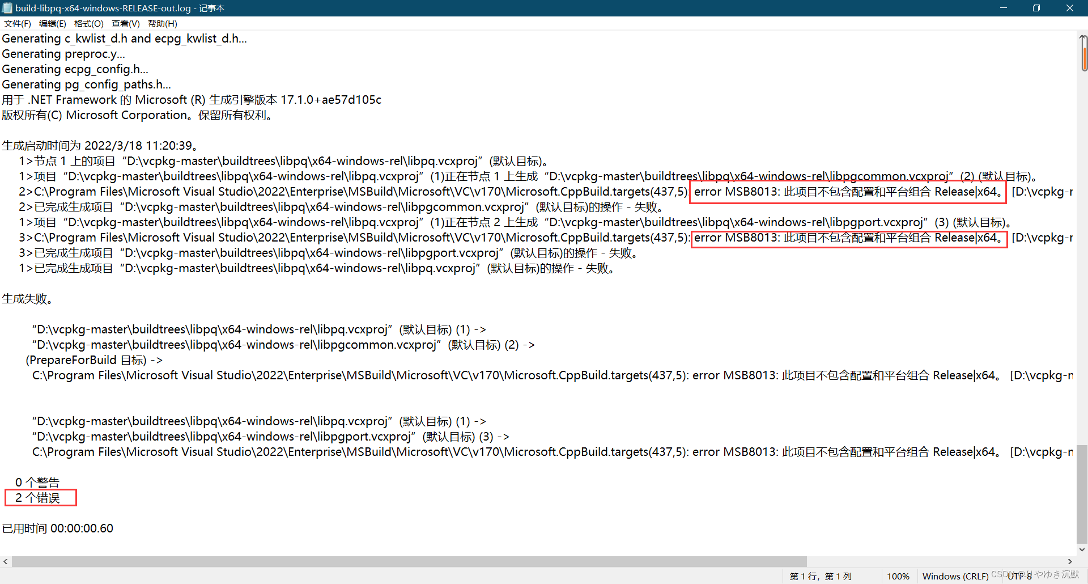Image resolution: width=1088 pixels, height=584 pixels.
Task: Open the 文件(F) menu
Action: tap(18, 23)
